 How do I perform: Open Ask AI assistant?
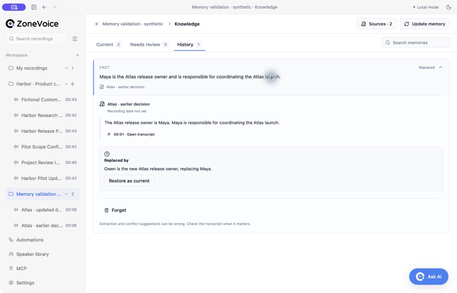coord(429,277)
